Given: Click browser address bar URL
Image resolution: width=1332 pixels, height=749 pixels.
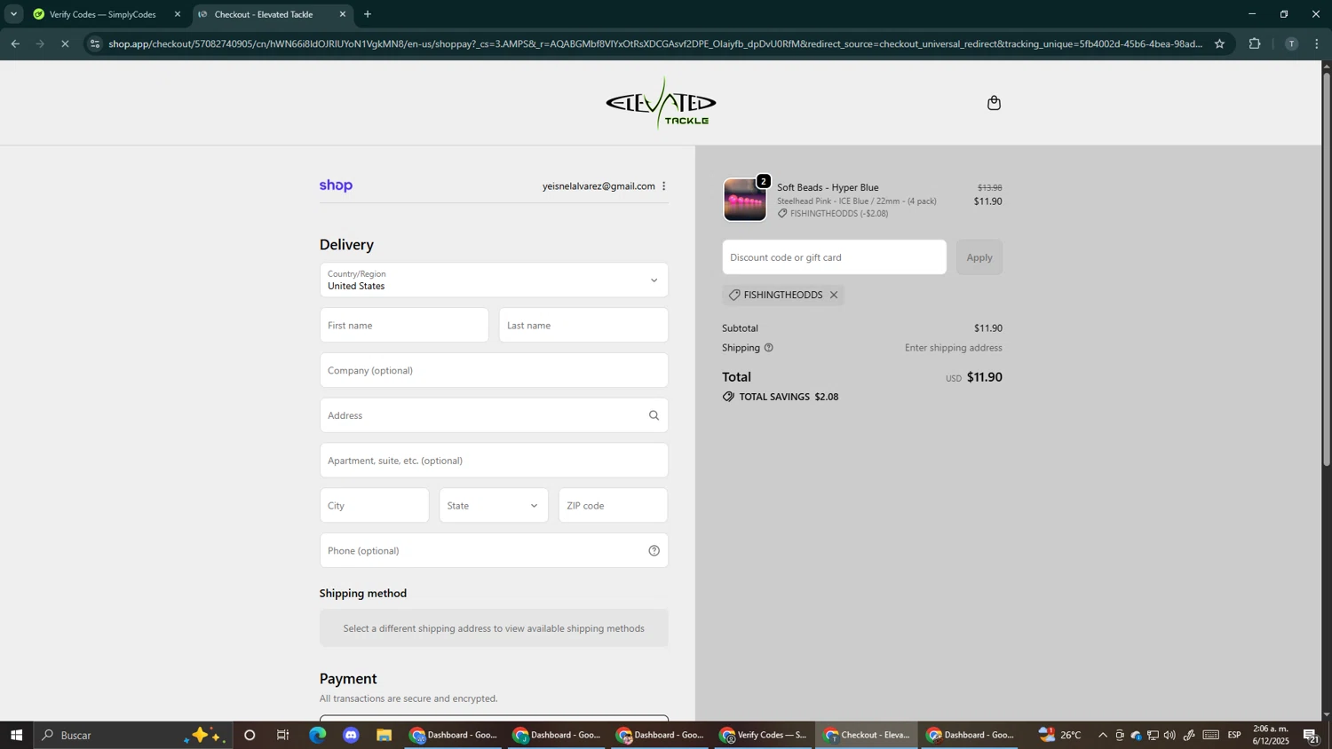Looking at the screenshot, I should click(x=655, y=43).
